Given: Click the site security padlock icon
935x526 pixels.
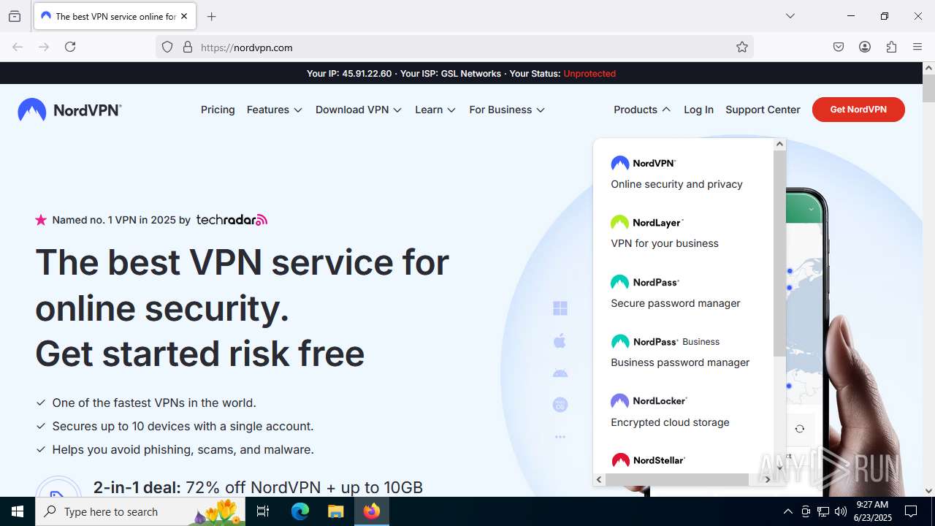Looking at the screenshot, I should [x=188, y=47].
